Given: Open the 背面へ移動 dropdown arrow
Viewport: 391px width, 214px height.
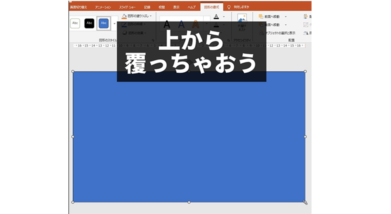Looking at the screenshot, I should (x=286, y=25).
